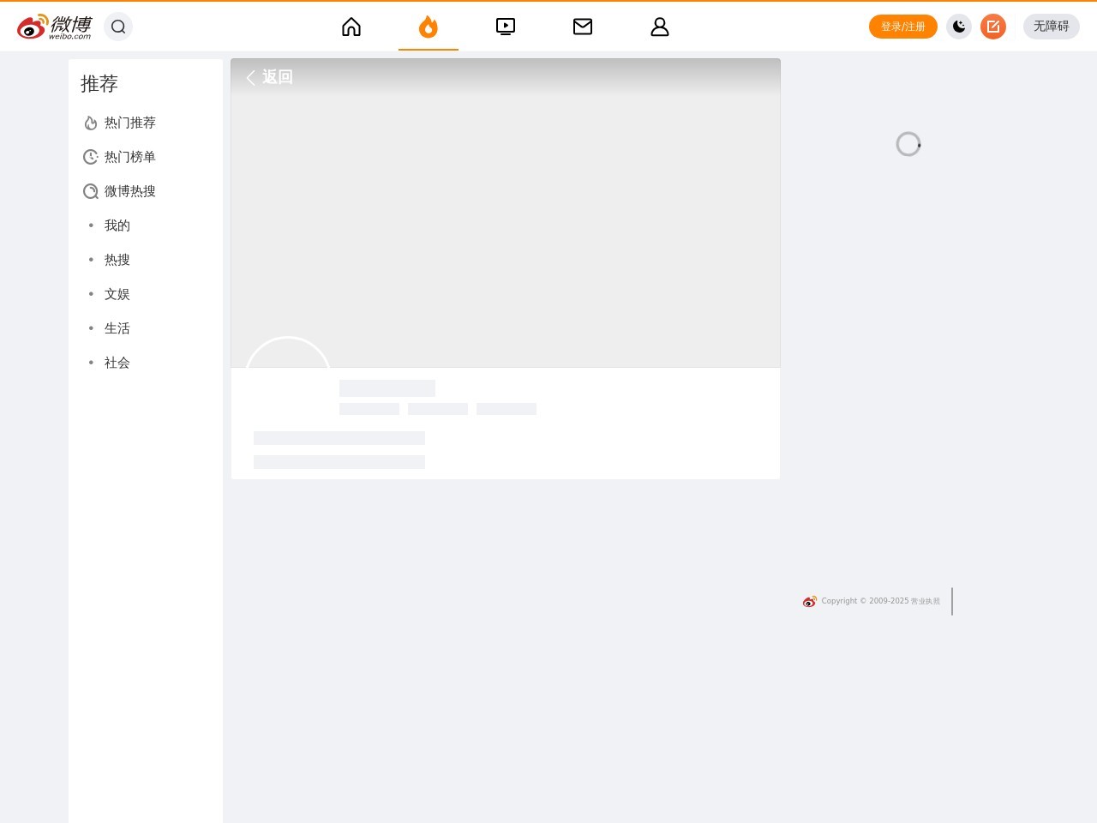Choose 生活 sidebar item
This screenshot has height=823, width=1097.
[117, 328]
